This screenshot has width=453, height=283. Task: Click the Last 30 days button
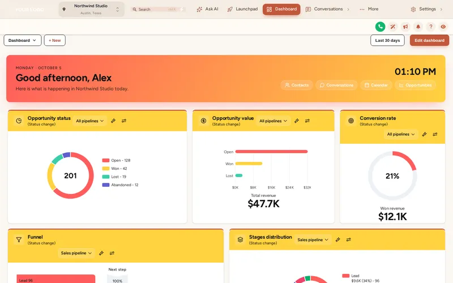point(387,40)
